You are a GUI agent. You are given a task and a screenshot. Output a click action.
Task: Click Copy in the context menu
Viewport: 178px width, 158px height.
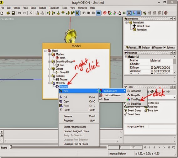[x=79, y=102]
